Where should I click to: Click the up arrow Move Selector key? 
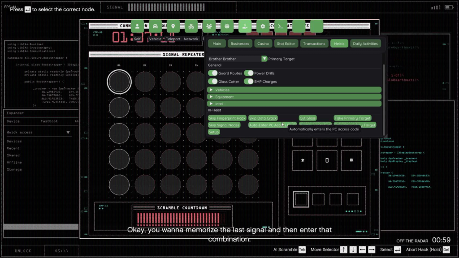[344, 249]
